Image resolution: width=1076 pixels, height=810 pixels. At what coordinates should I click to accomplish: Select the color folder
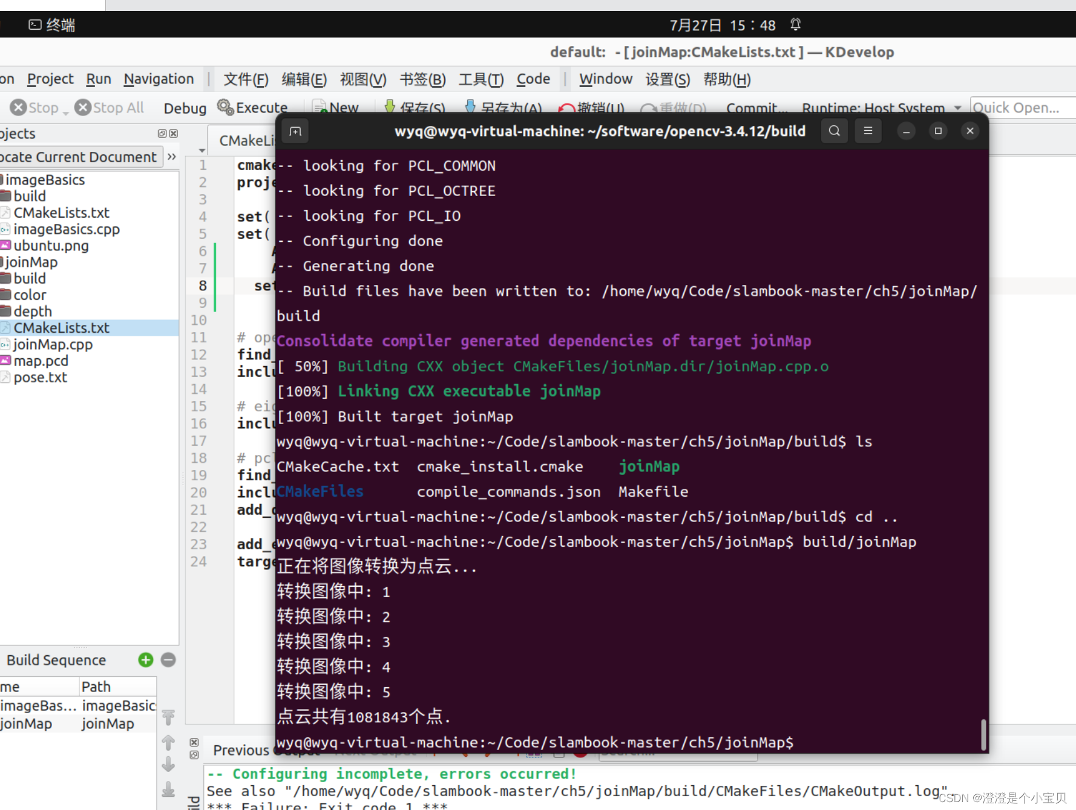coord(30,295)
